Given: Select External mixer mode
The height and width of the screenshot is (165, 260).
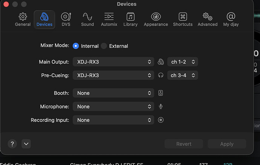Looking at the screenshot, I should tap(104, 46).
